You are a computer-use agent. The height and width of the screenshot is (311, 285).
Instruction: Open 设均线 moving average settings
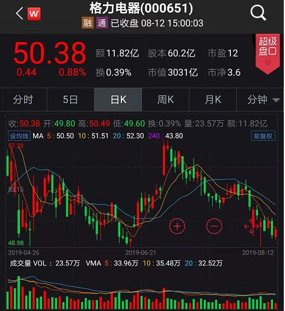click(19, 136)
